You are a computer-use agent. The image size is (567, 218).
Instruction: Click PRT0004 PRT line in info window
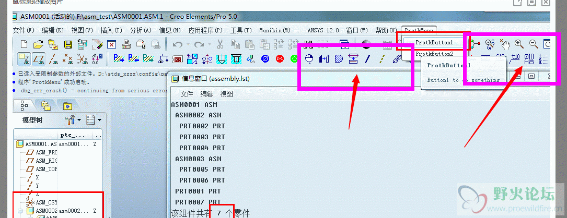click(x=202, y=148)
